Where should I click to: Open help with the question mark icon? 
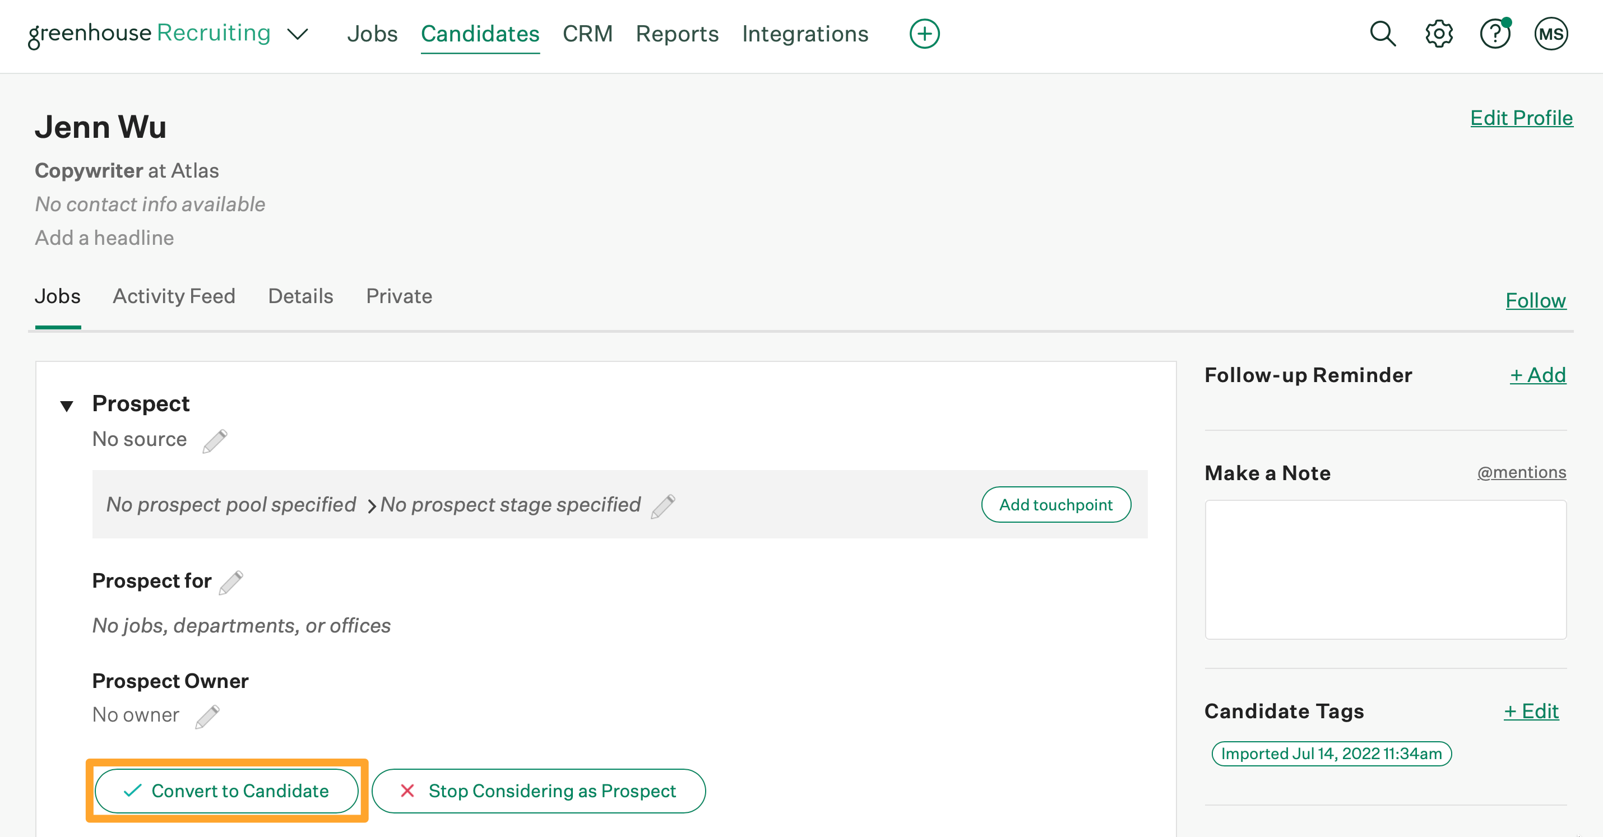[1495, 34]
